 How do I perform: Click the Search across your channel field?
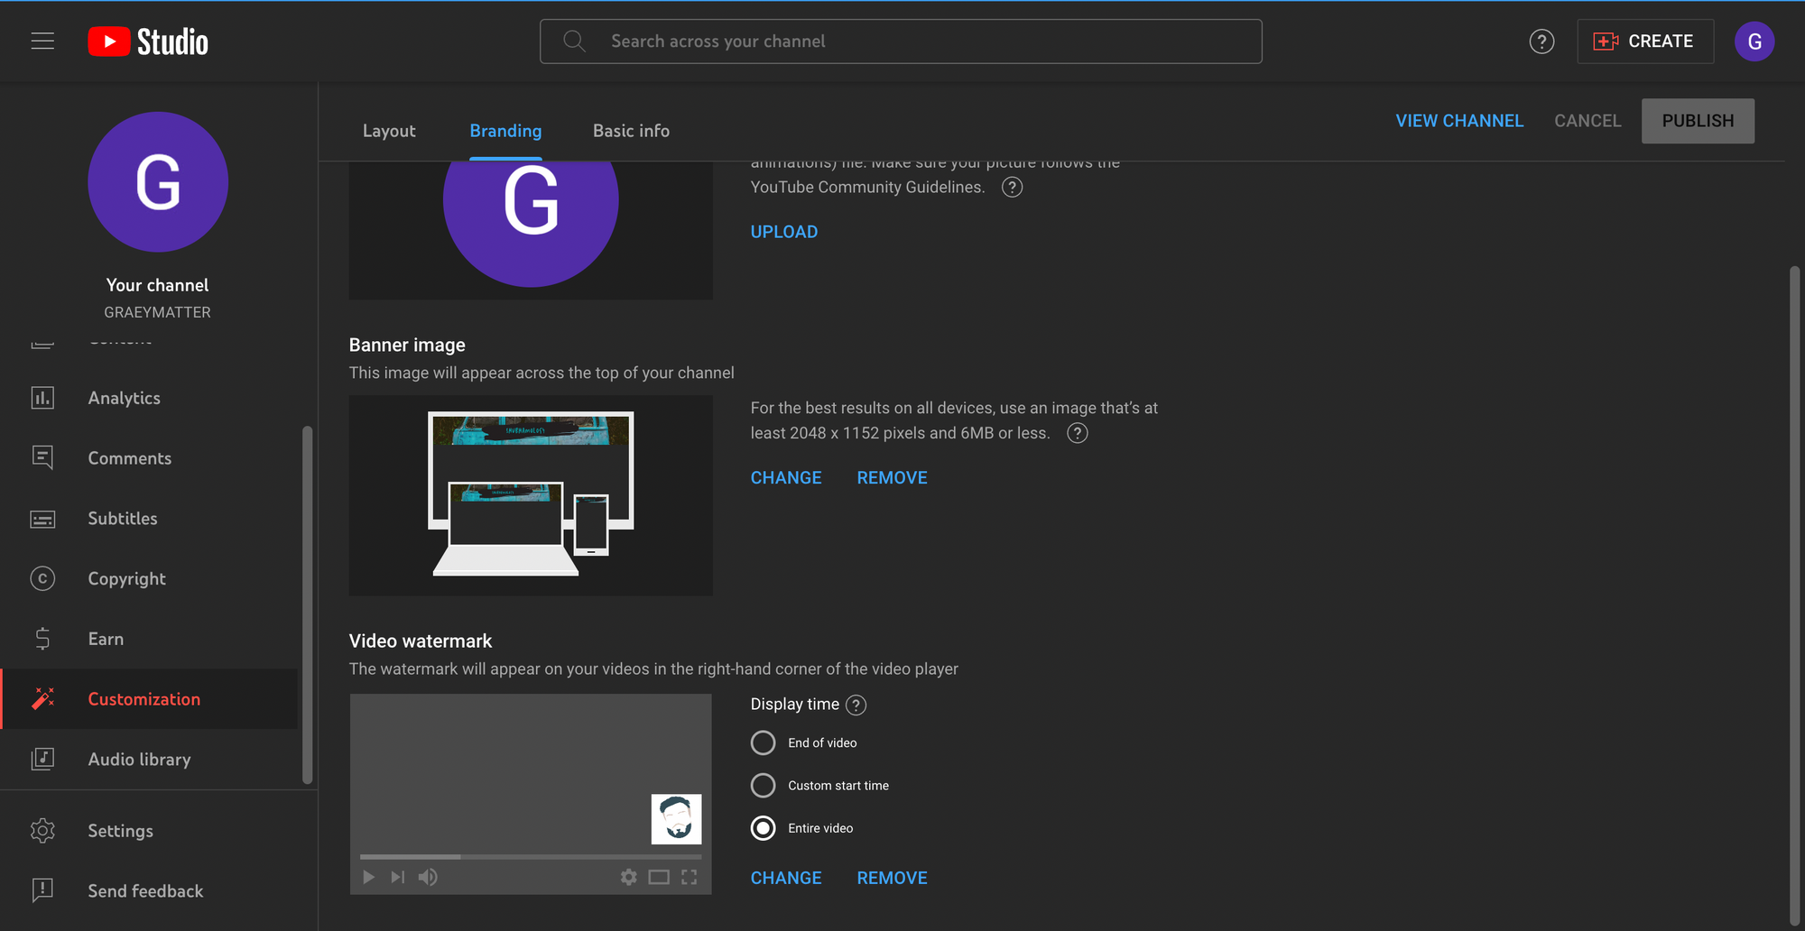pyautogui.click(x=902, y=41)
